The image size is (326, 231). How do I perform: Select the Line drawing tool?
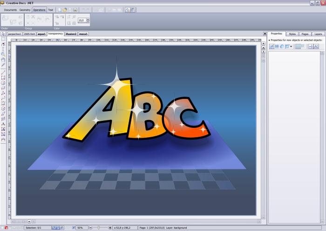click(3, 72)
